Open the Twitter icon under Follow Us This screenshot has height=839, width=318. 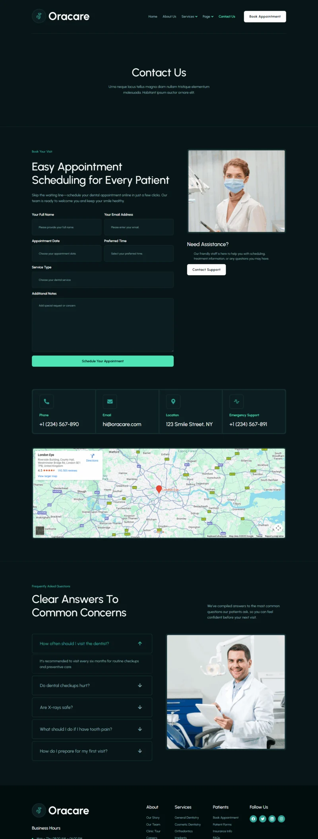tap(263, 819)
